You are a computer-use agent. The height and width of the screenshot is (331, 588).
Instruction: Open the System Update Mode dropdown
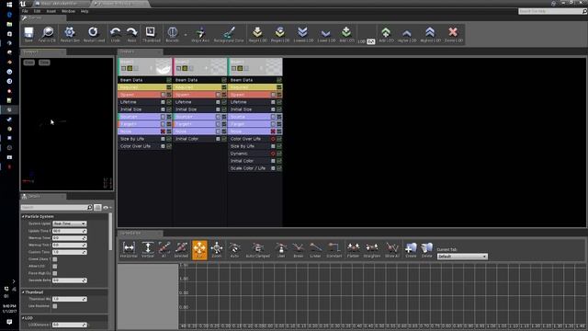(70, 223)
